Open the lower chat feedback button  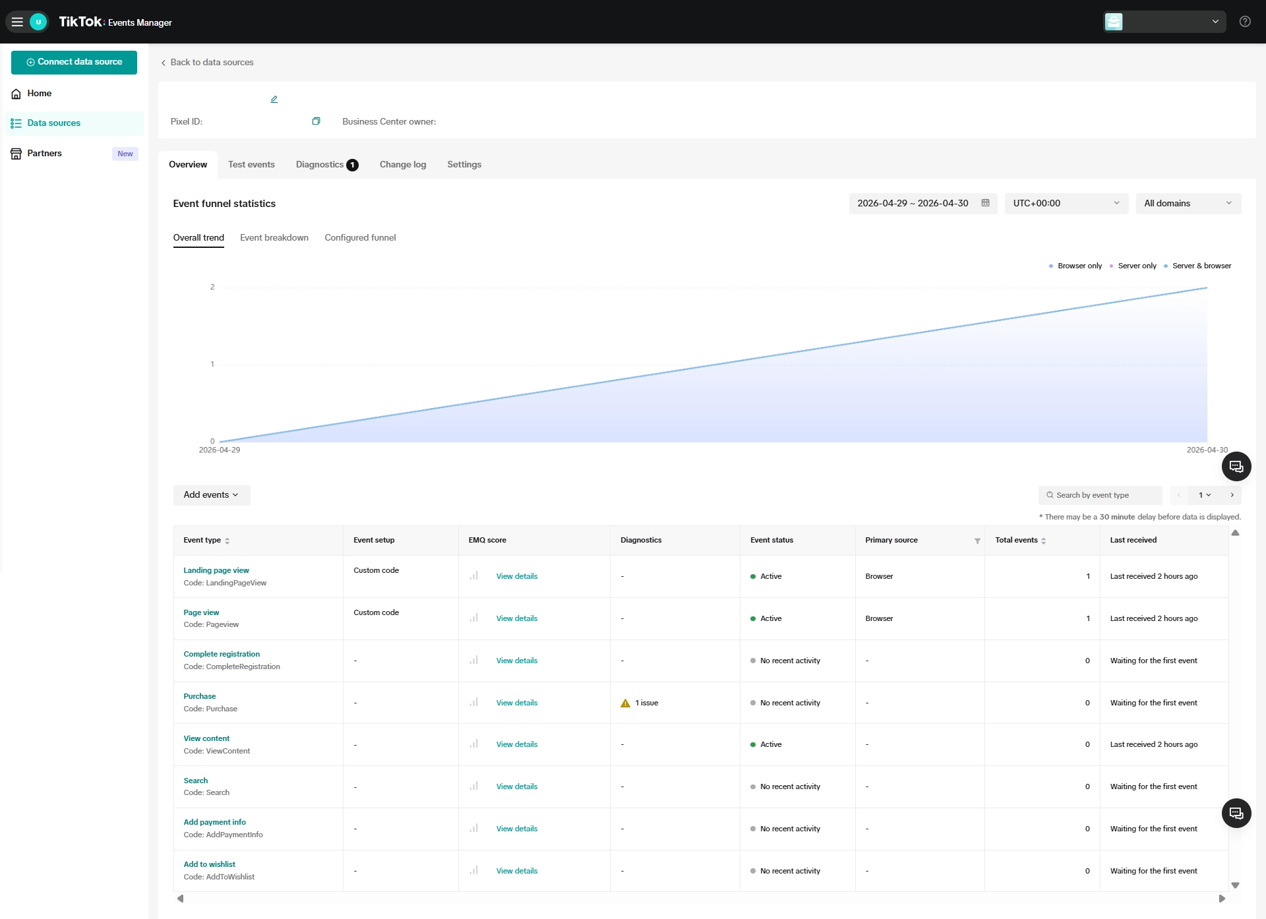(1236, 814)
